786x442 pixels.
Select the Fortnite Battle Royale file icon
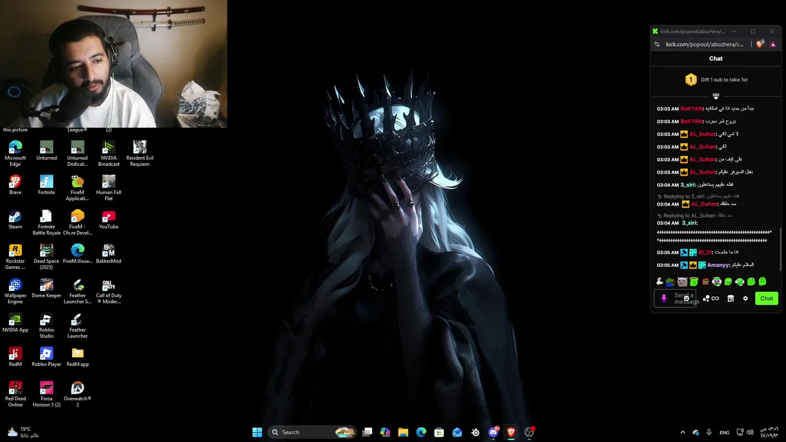[x=47, y=222]
